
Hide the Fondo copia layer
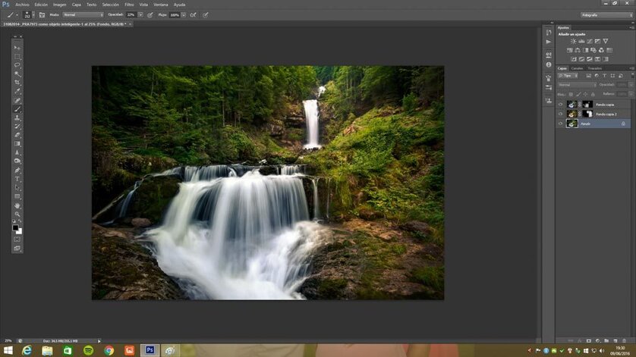pyautogui.click(x=561, y=104)
